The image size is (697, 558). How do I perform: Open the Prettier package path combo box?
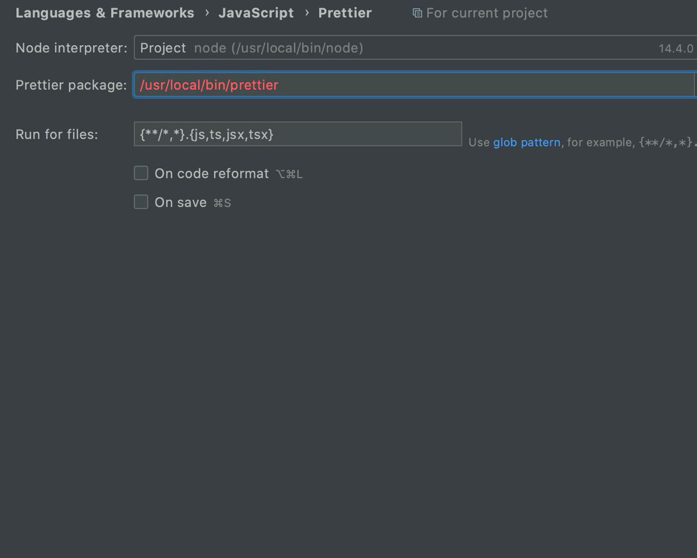click(414, 85)
